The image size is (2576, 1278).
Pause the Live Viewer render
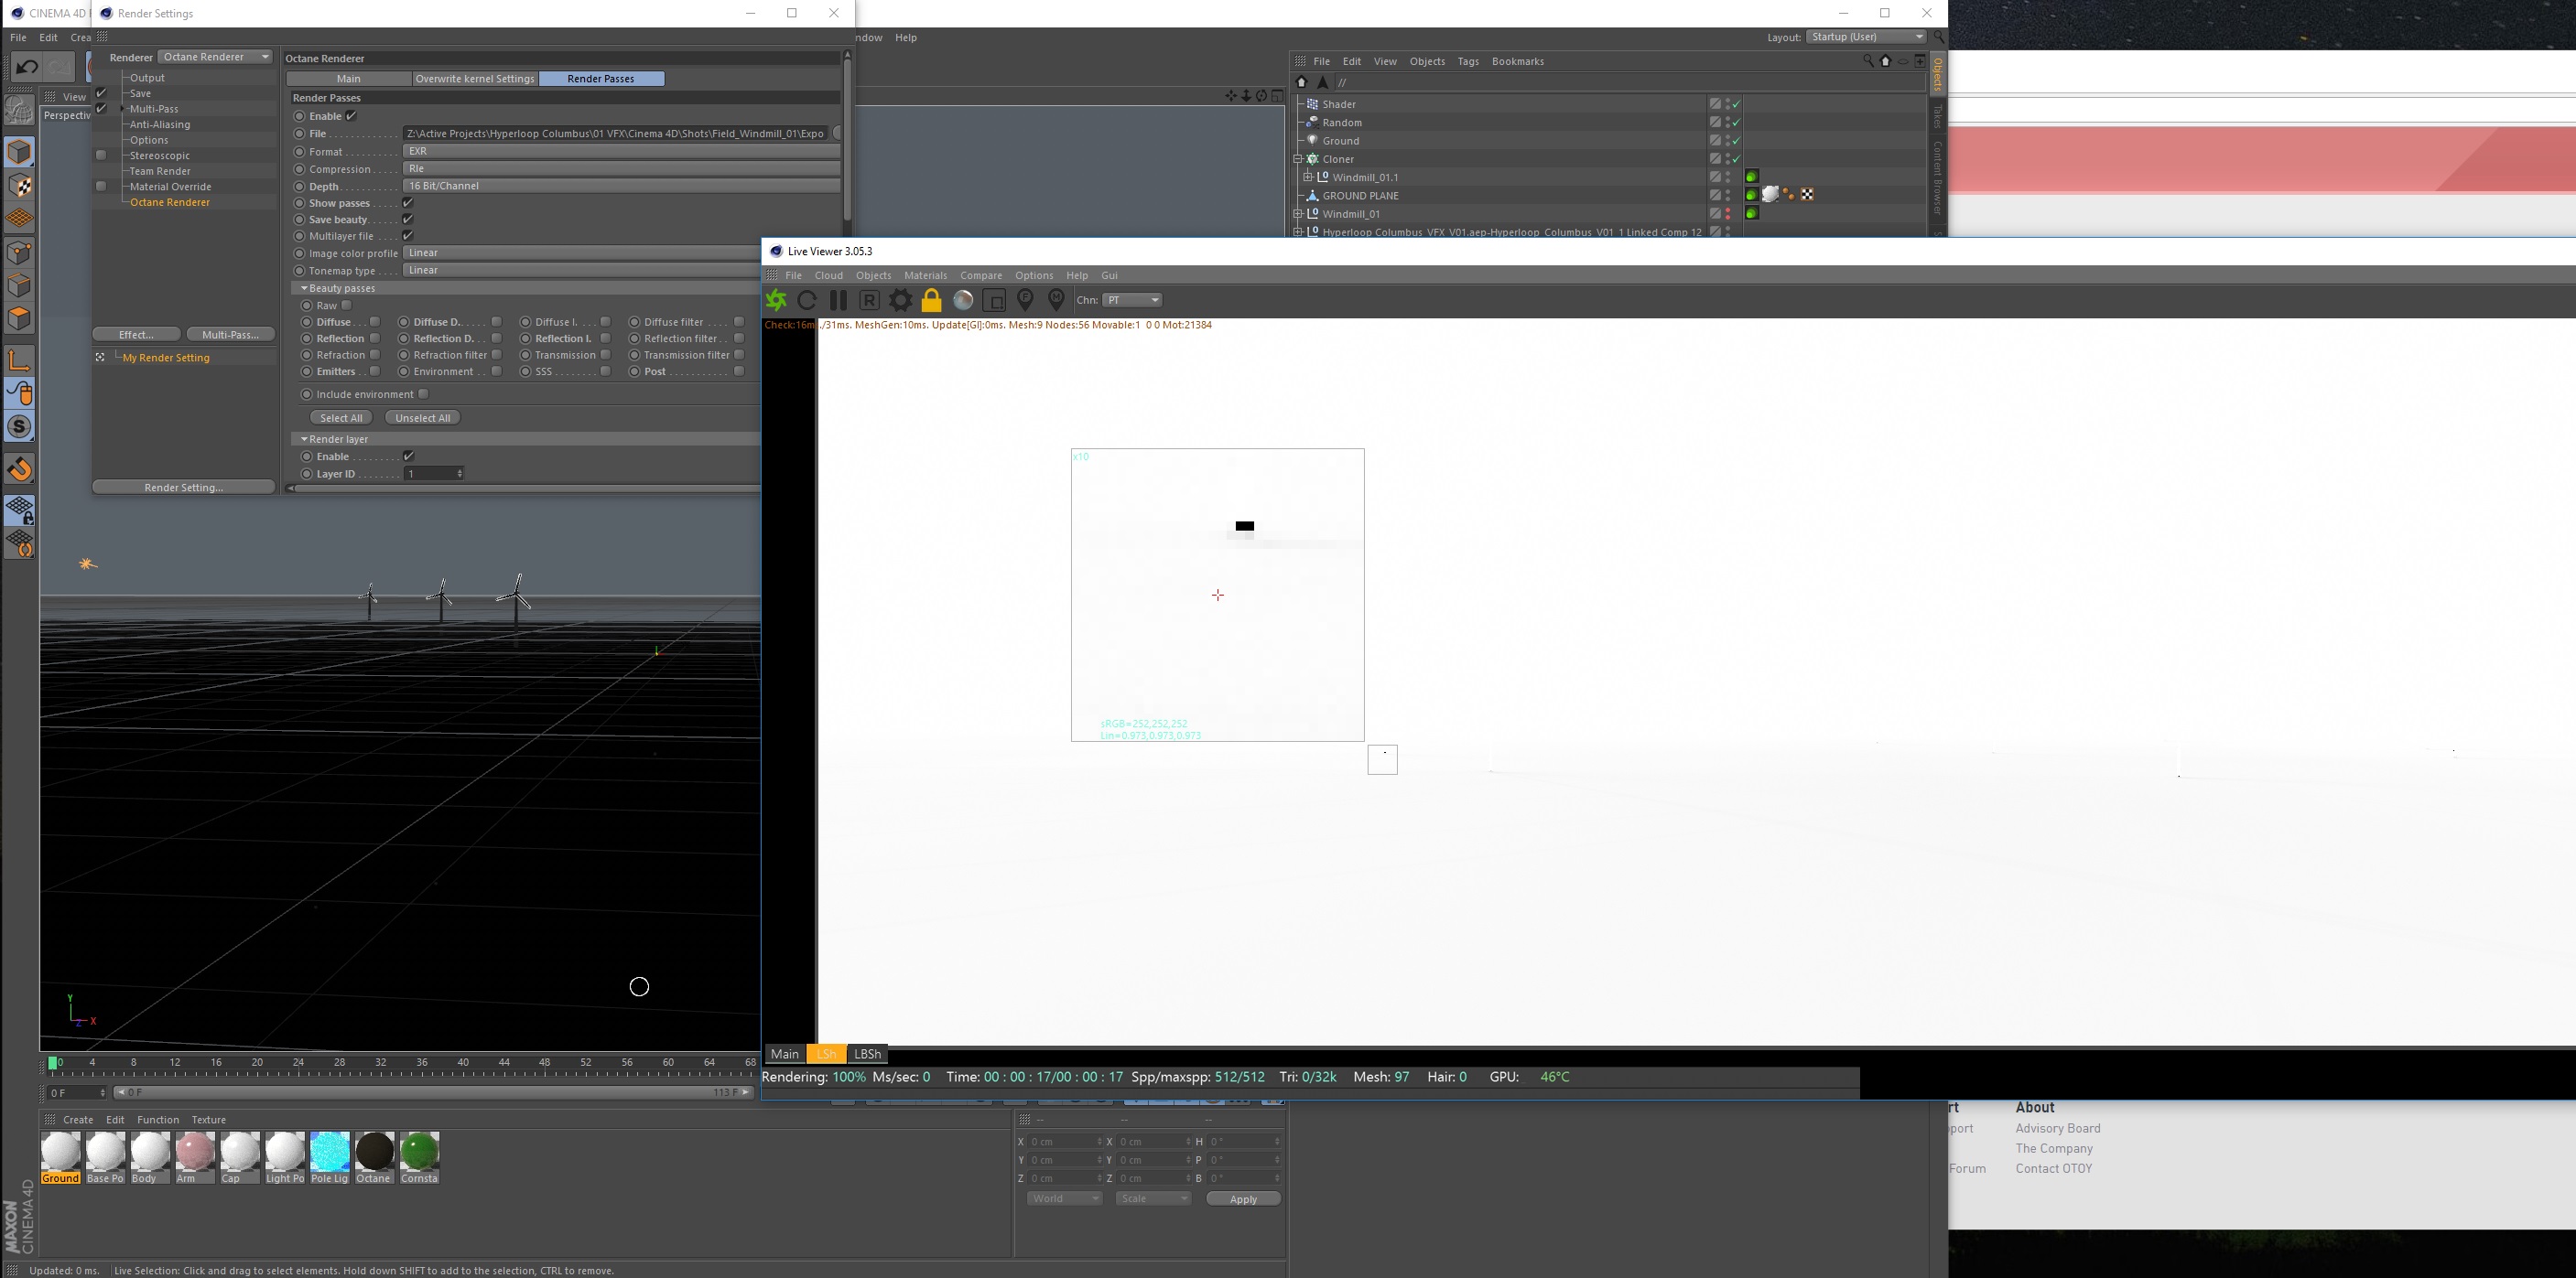838,300
